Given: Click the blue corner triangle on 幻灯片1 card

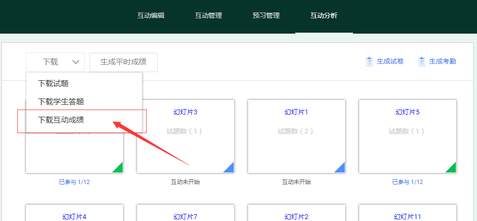Looking at the screenshot, I should tap(341, 168).
